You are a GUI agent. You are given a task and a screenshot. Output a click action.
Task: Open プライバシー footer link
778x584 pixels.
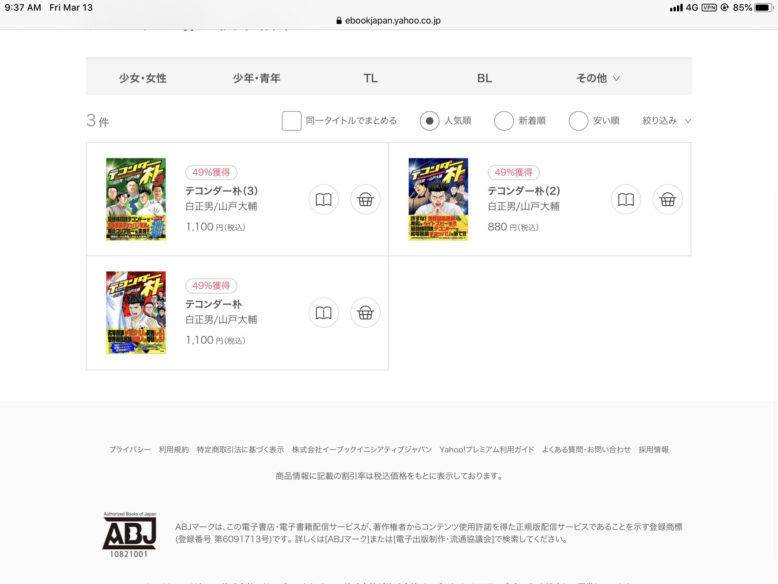click(130, 449)
